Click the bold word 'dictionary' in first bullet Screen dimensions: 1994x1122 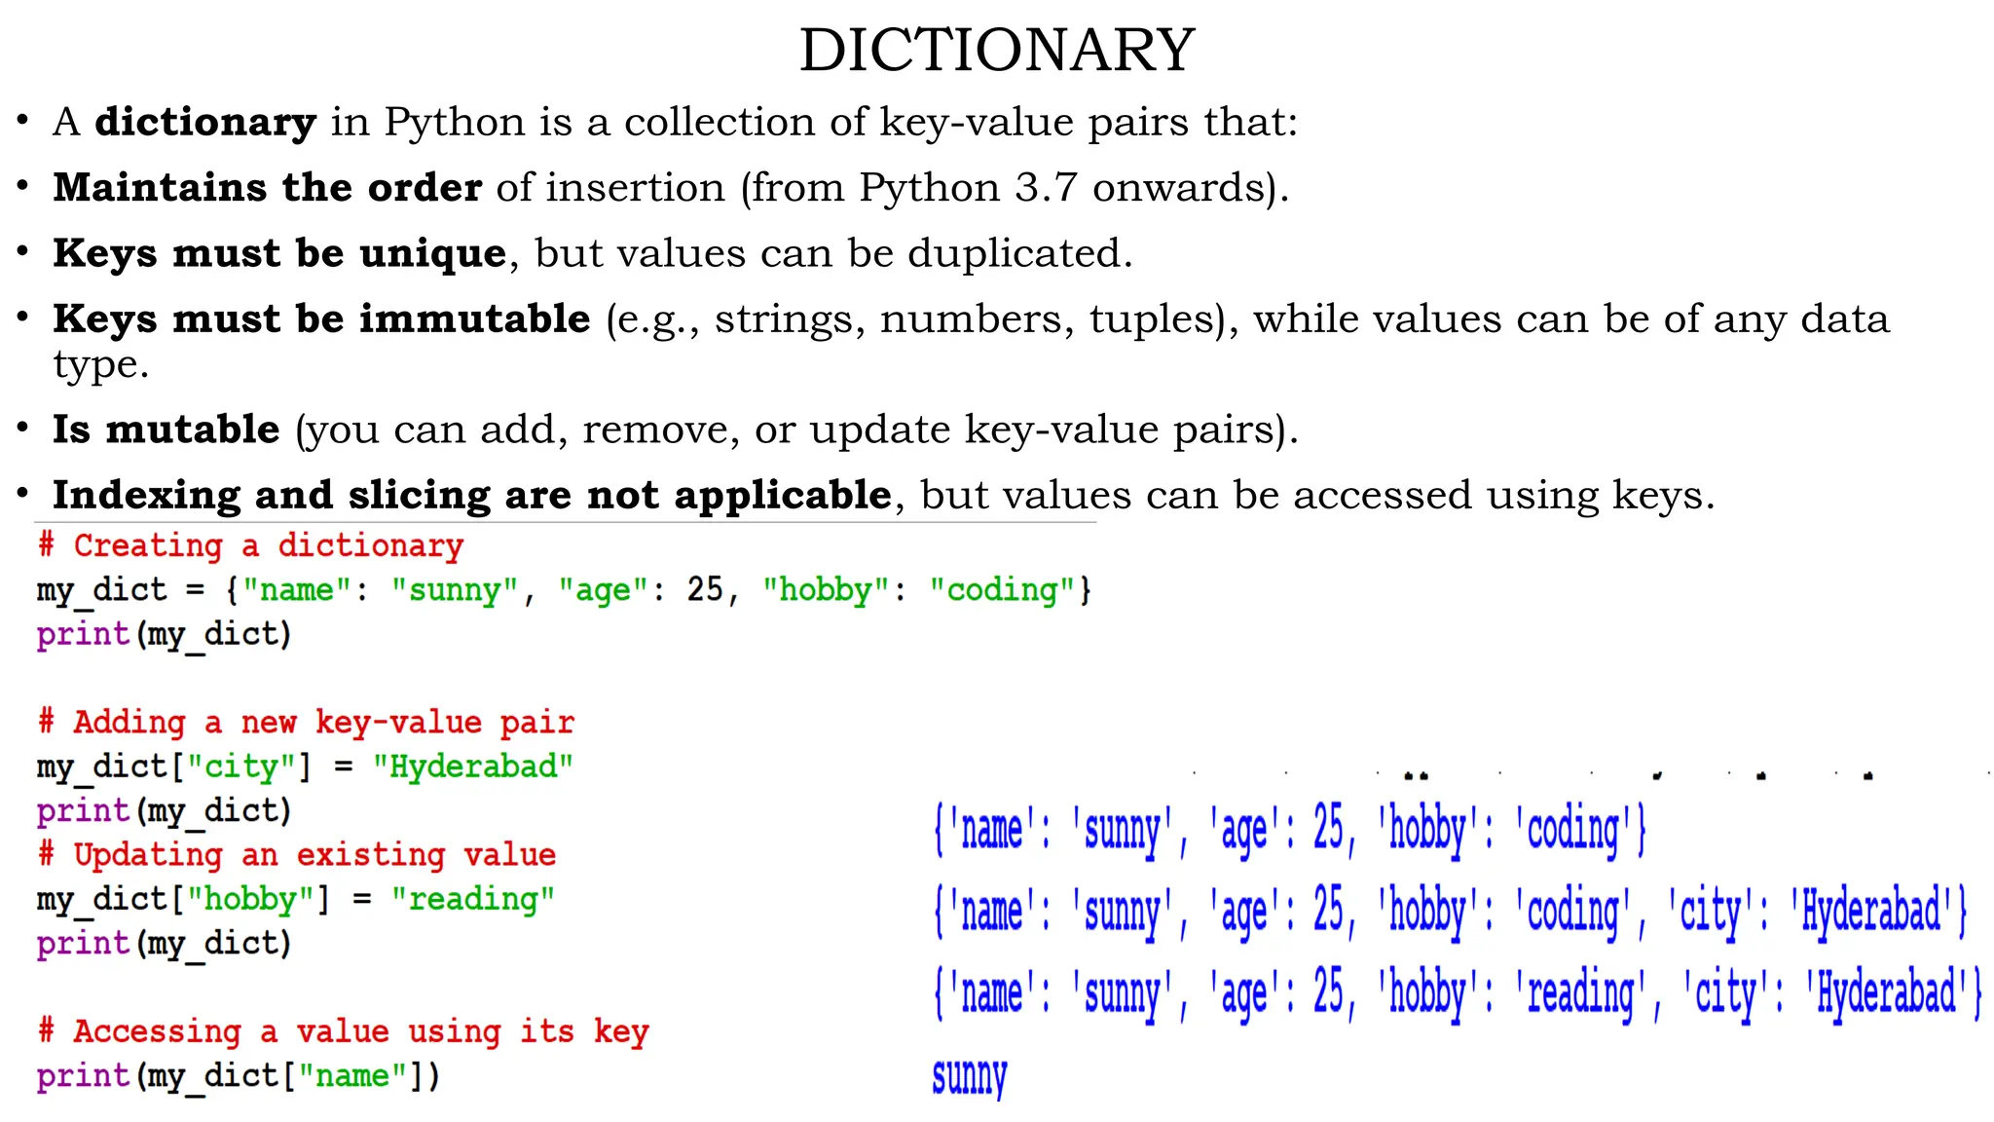tap(205, 123)
